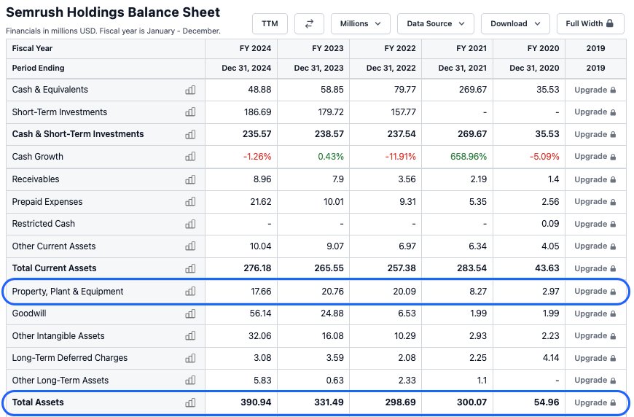Click the Total Assets value 390.94
The image size is (634, 417).
(x=256, y=402)
